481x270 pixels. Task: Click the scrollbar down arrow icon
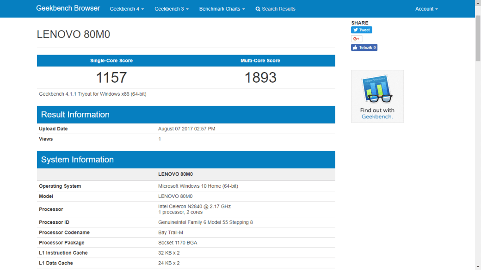point(478,266)
